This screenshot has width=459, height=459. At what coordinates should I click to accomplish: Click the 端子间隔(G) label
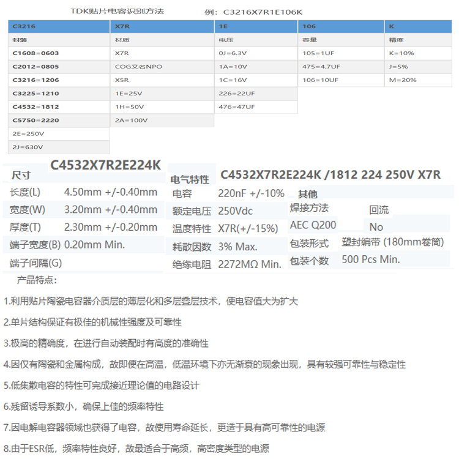35,263
